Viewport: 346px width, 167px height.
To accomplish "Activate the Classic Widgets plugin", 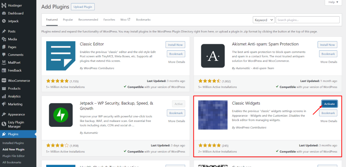I will 329,104.
